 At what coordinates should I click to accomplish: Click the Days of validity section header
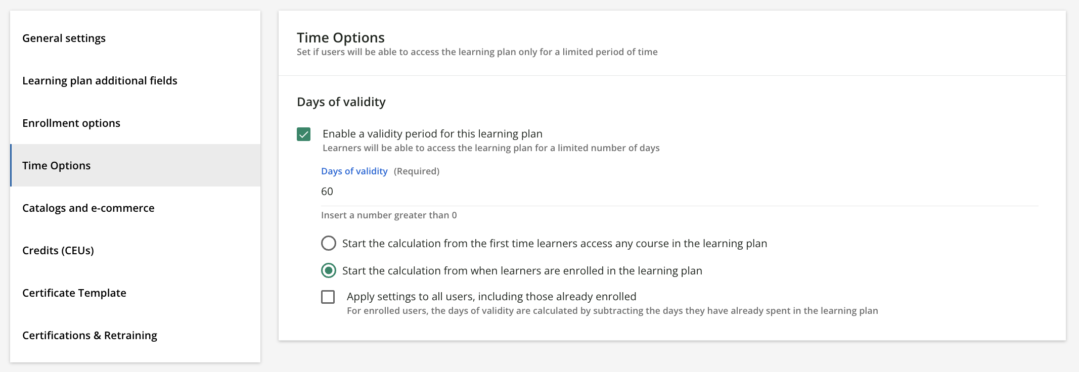point(341,102)
